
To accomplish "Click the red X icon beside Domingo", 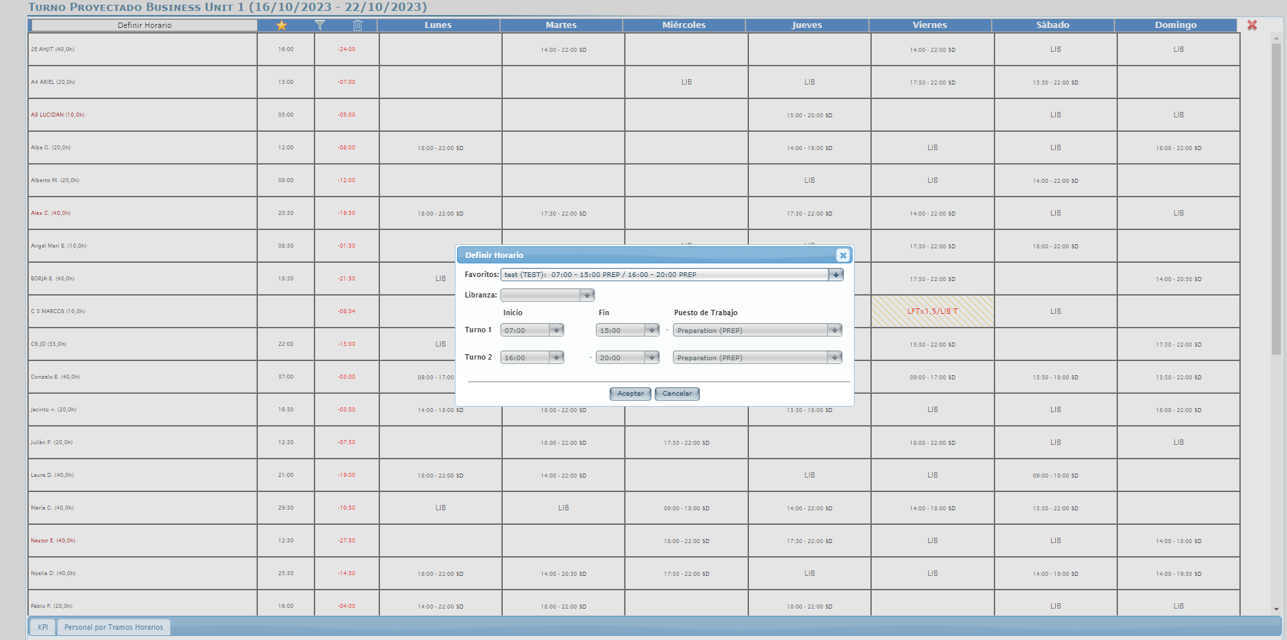I will [1252, 25].
